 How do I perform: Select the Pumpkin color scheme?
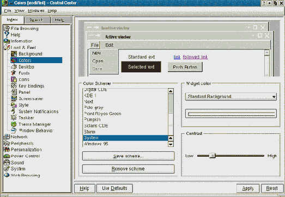[x=125, y=120]
